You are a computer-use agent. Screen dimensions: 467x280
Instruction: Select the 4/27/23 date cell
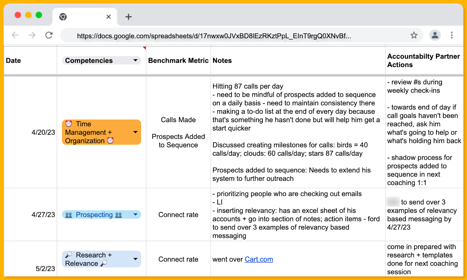coord(30,215)
